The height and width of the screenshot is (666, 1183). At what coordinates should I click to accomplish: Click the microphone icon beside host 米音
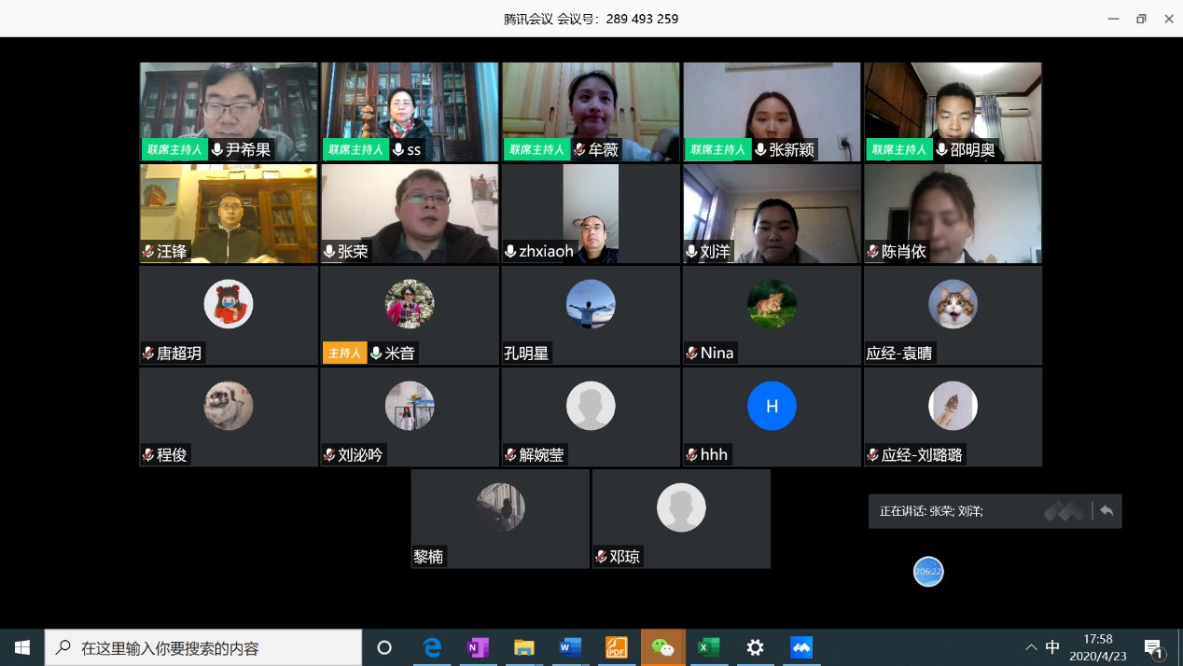coord(376,353)
